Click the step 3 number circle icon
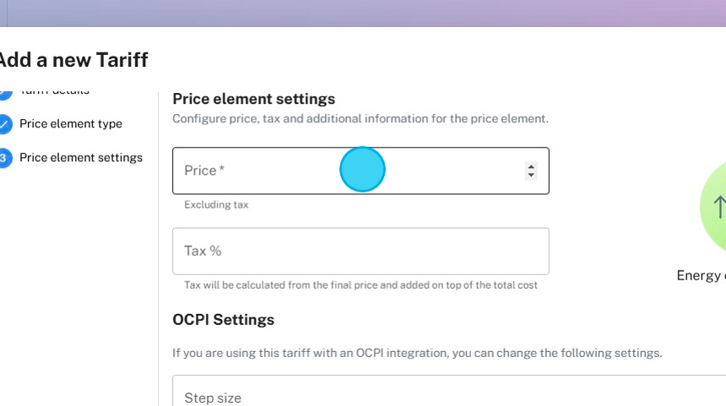726x406 pixels. pyautogui.click(x=3, y=158)
